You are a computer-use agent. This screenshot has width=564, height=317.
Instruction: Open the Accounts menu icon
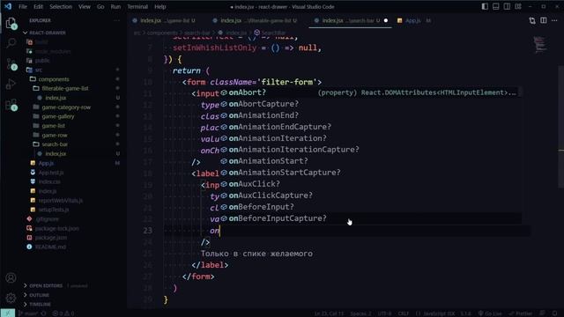[x=11, y=278]
